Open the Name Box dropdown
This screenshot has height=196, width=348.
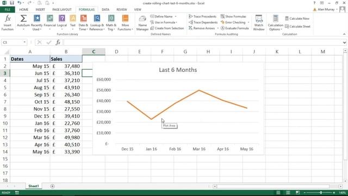(x=24, y=42)
